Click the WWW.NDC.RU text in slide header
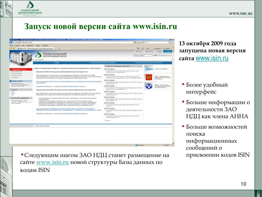 [241, 14]
